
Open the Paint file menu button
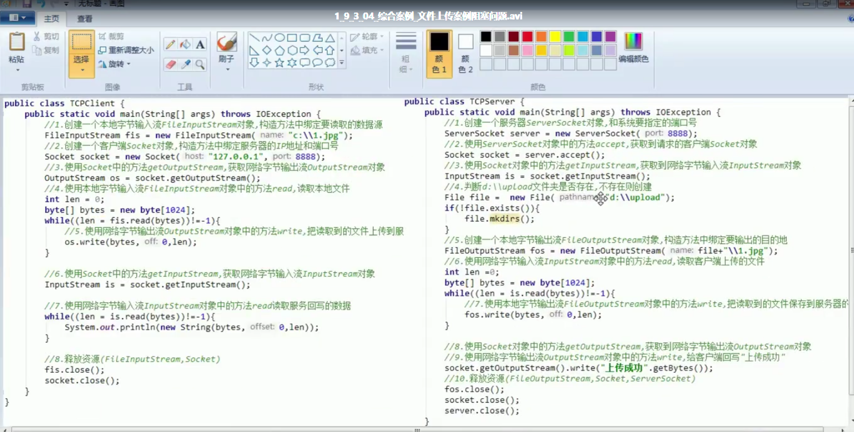17,18
